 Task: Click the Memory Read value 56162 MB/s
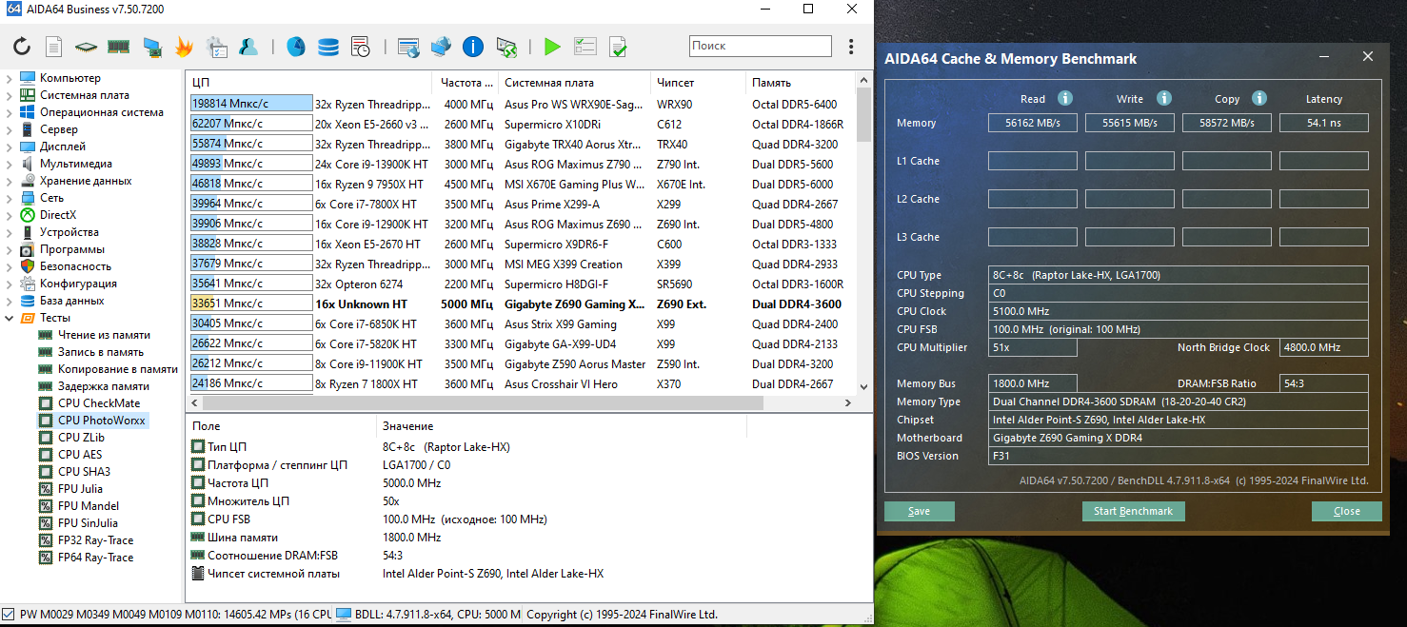[1033, 123]
